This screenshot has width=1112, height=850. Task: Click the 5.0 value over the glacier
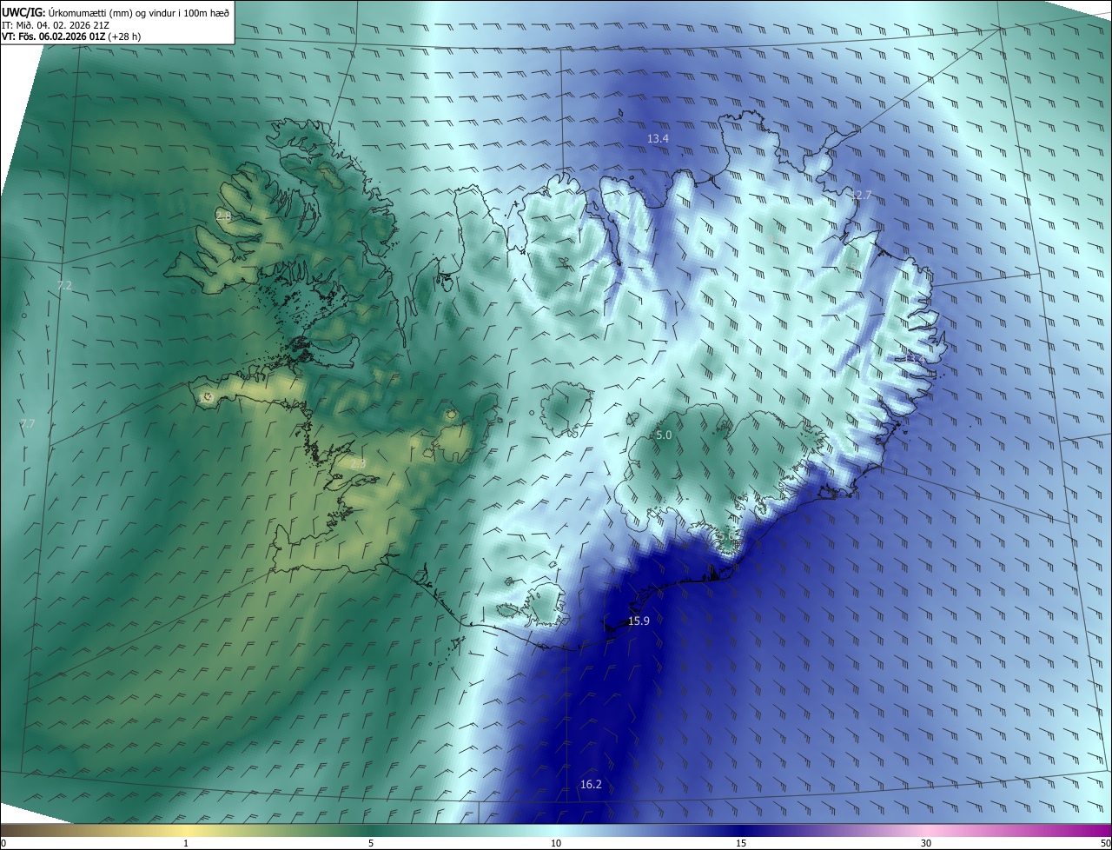point(664,435)
